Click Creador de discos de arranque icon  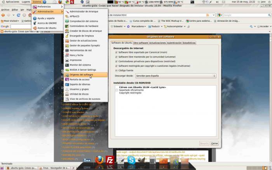pos(67,31)
